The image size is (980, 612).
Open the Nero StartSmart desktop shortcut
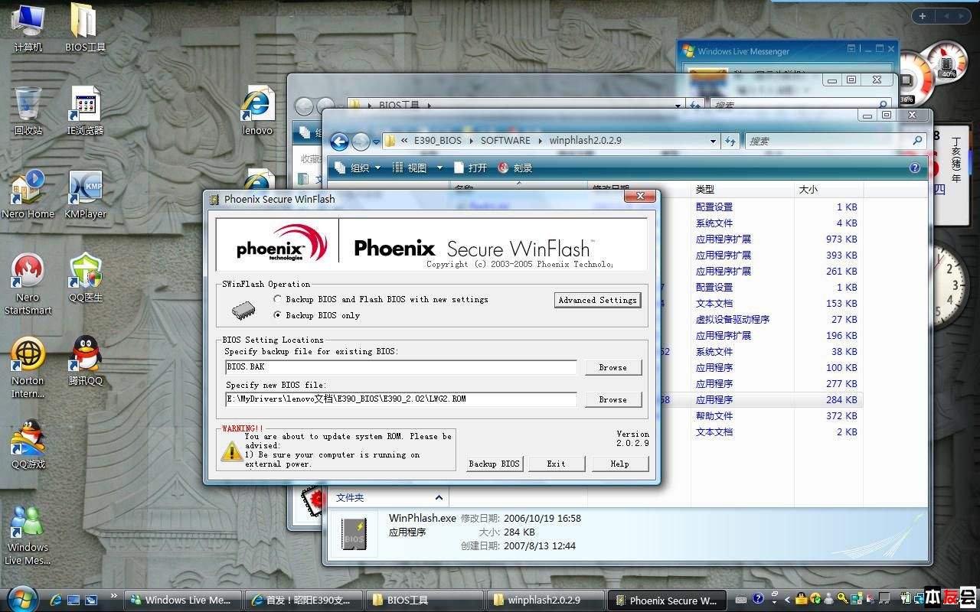[28, 284]
